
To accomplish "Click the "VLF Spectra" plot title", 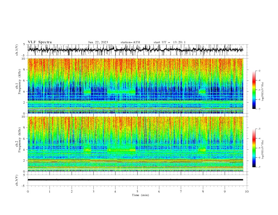I will pyautogui.click(x=40, y=42).
